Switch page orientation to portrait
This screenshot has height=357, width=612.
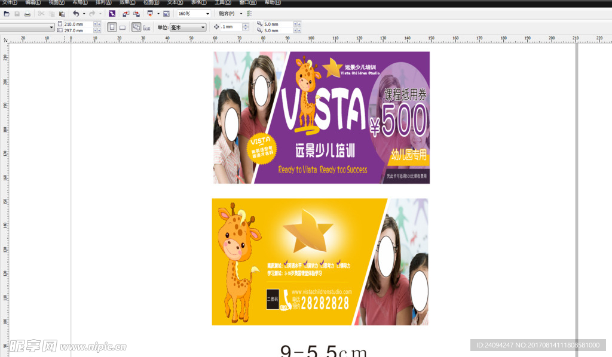point(112,27)
